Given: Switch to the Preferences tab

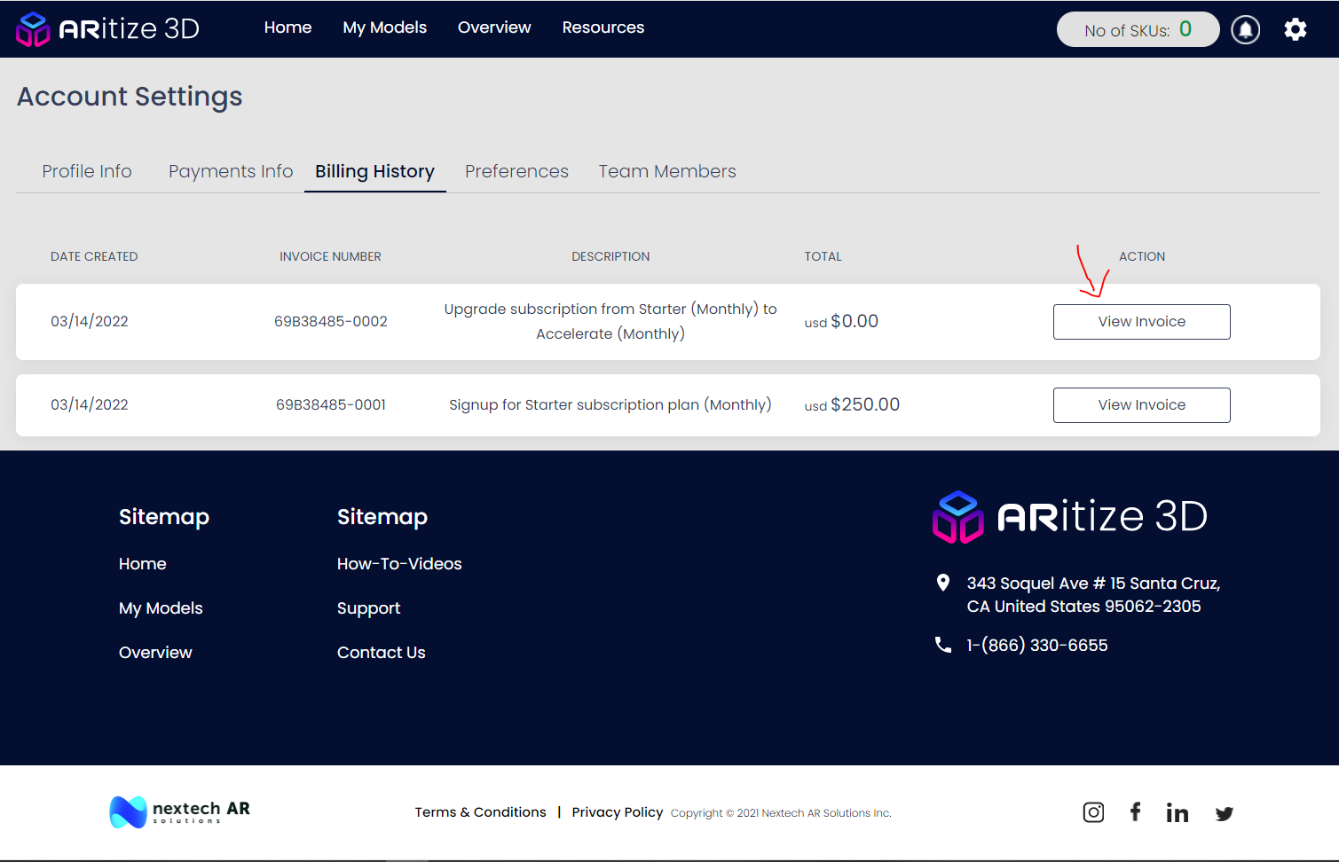Looking at the screenshot, I should coord(516,171).
